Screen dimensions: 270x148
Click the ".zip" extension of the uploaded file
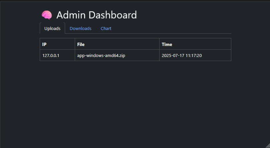tap(121, 56)
